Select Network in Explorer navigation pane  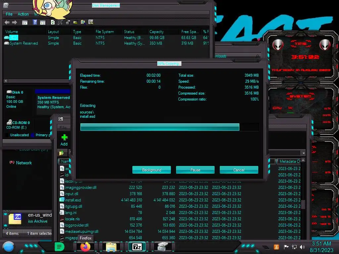pos(24,163)
